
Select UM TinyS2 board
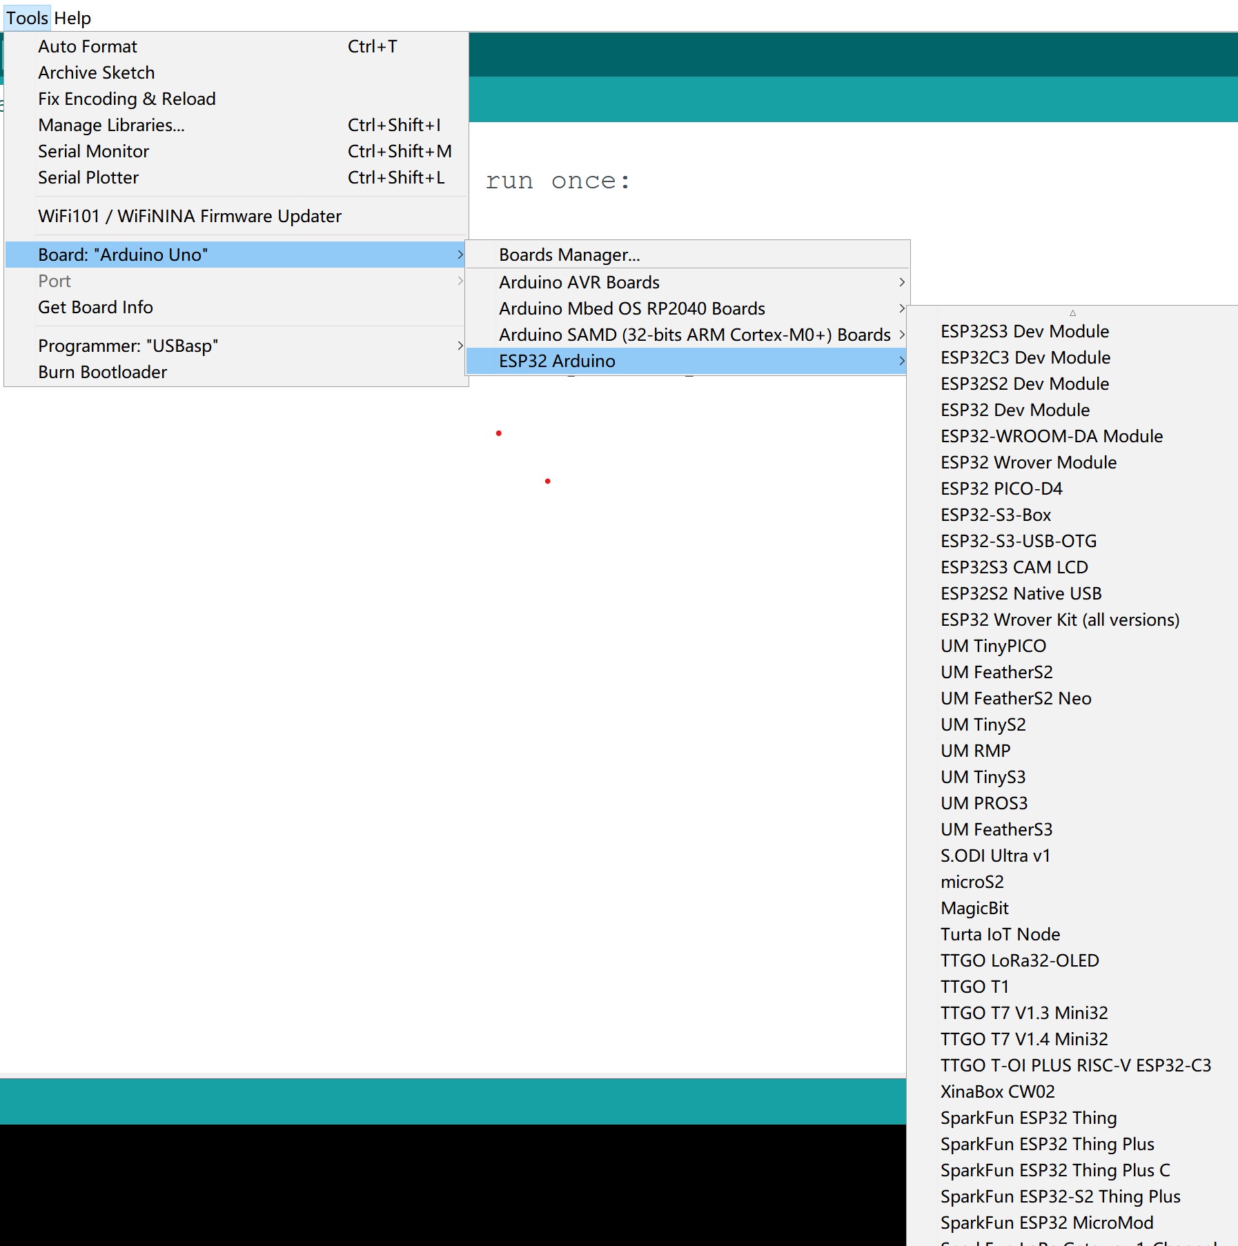pos(1072,724)
